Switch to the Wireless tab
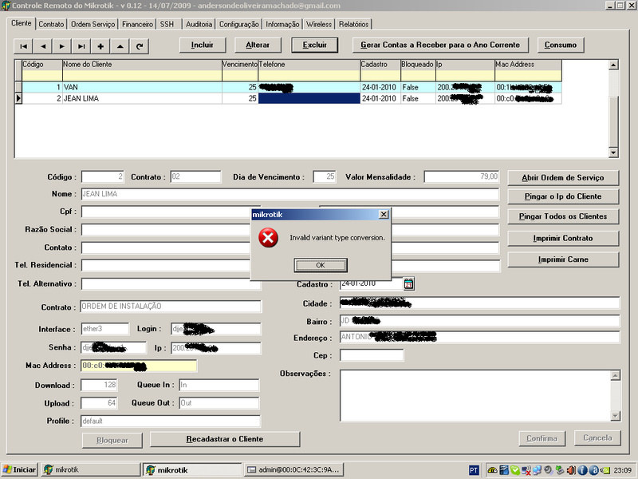The width and height of the screenshot is (638, 479). pos(319,25)
